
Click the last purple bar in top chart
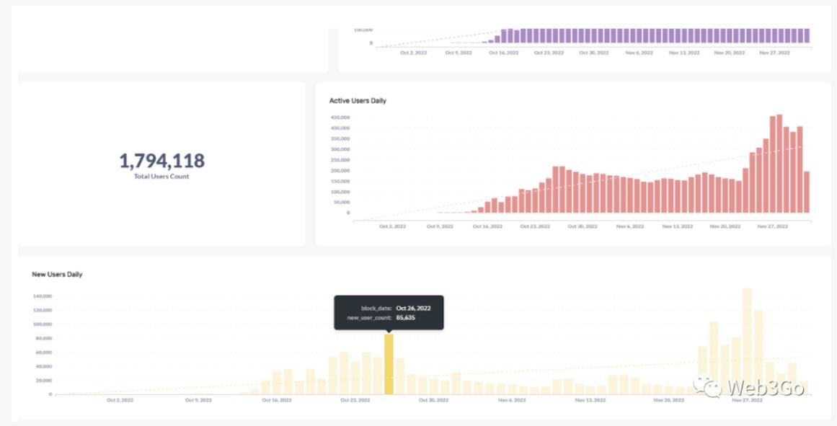tap(807, 36)
